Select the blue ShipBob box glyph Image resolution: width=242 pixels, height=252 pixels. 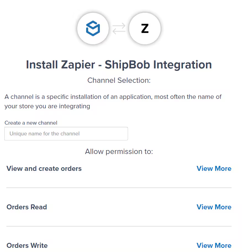93,28
